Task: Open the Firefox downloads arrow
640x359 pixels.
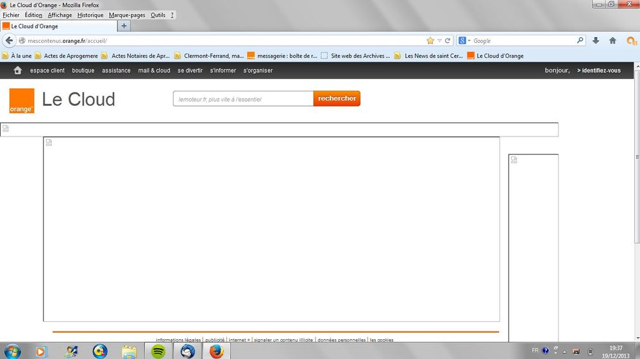Action: point(596,40)
